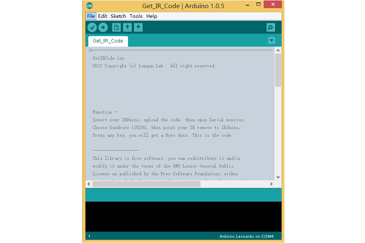The width and height of the screenshot is (365, 243).
Task: Click the 'Function -' comment line
Action: coord(105,112)
